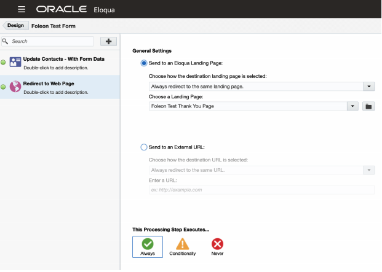Select the Conditionally warning icon
Image resolution: width=382 pixels, height=272 pixels.
pos(183,244)
